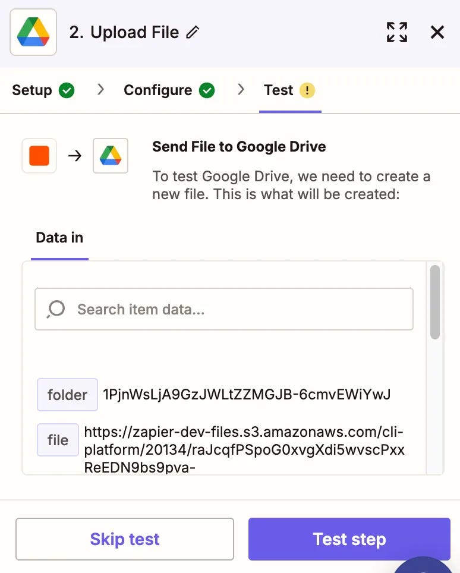Screen dimensions: 460x573
Task: Edit step name with pencil icon
Action: 193,32
